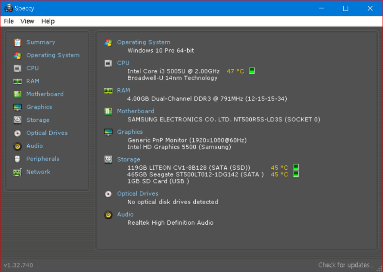The width and height of the screenshot is (383, 272).
Task: Click the Peripherals mouse icon in sidebar
Action: [x=17, y=159]
